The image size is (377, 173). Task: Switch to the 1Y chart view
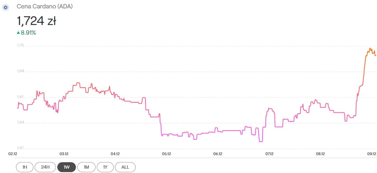tap(106, 167)
